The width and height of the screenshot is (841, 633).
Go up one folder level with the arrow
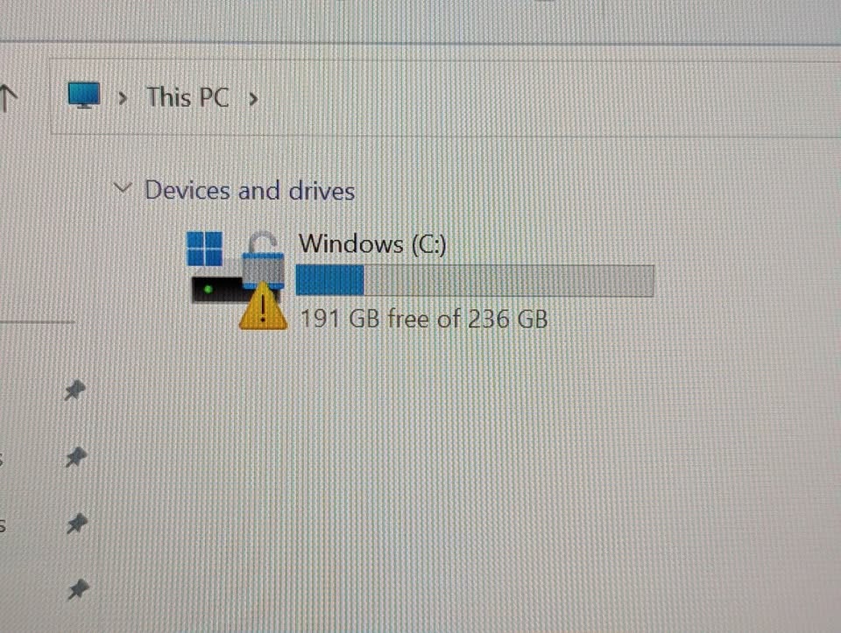8,97
